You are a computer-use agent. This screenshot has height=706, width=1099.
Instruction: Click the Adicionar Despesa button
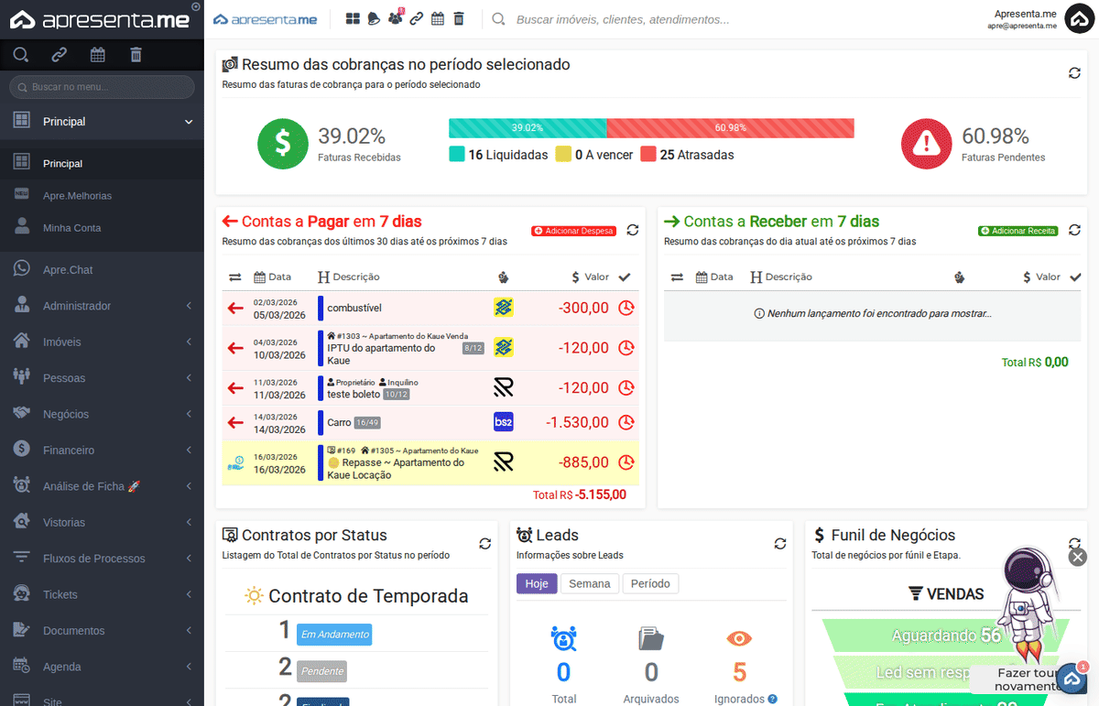[573, 232]
